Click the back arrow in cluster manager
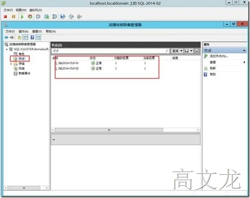Screen dimensions: 250x198 pos(6,38)
